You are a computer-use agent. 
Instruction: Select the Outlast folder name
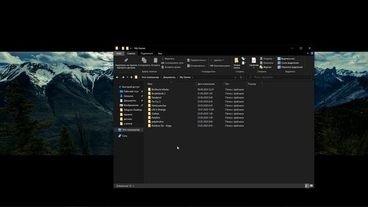(x=155, y=114)
